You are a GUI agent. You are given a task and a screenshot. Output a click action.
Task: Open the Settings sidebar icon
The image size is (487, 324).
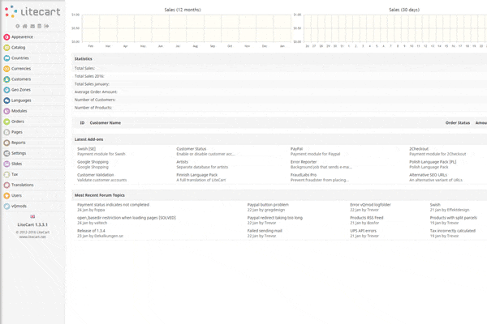[x=6, y=153]
